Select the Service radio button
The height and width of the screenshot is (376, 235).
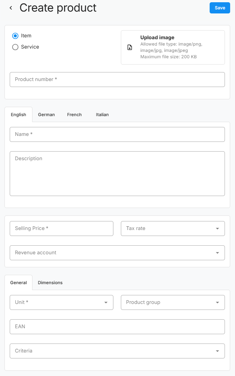pyautogui.click(x=15, y=47)
